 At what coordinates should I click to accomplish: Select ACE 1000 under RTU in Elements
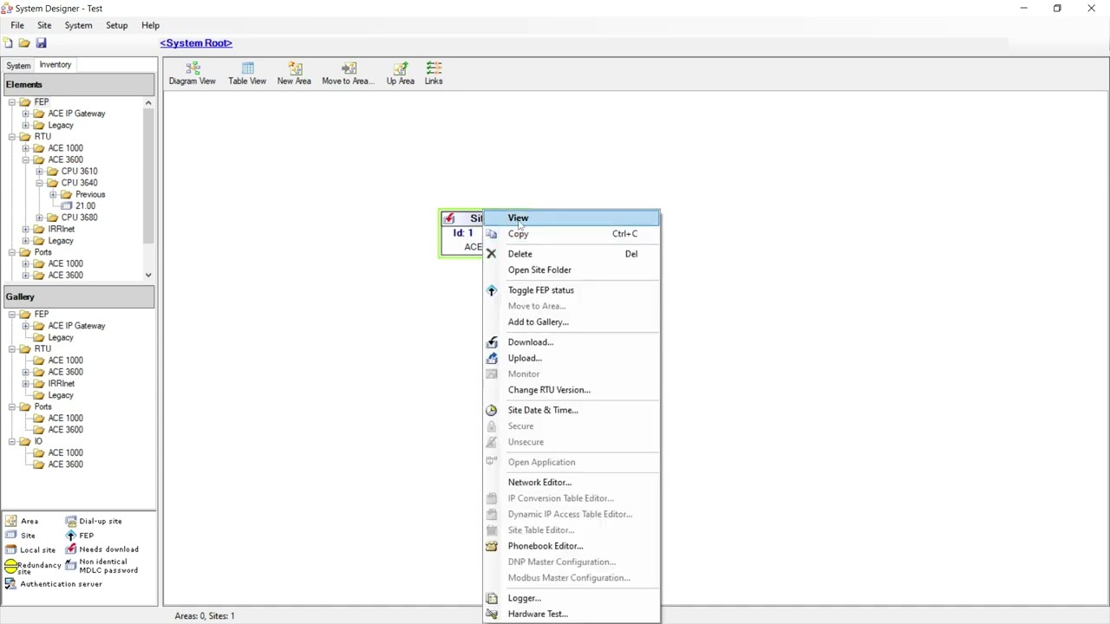(66, 148)
